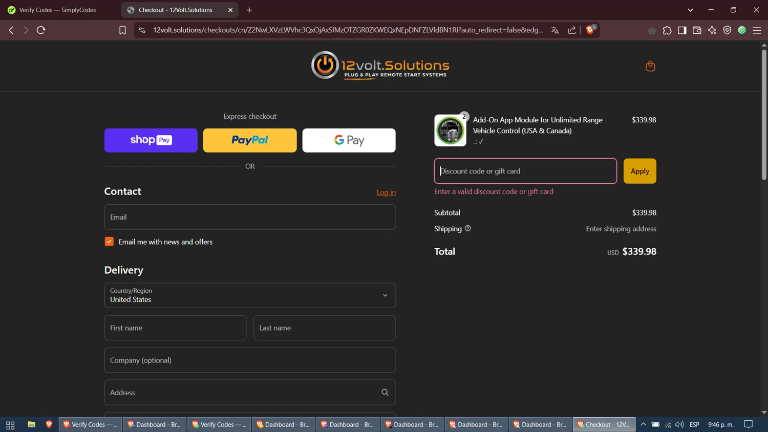Go forward with the browser forward arrow
Viewport: 768px width, 432px height.
[x=26, y=30]
